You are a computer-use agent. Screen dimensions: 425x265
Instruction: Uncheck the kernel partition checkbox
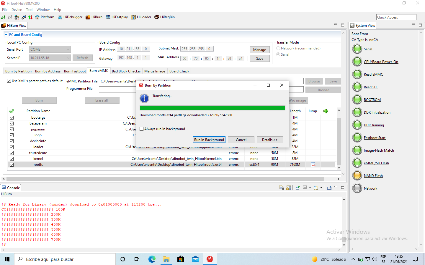(x=12, y=159)
